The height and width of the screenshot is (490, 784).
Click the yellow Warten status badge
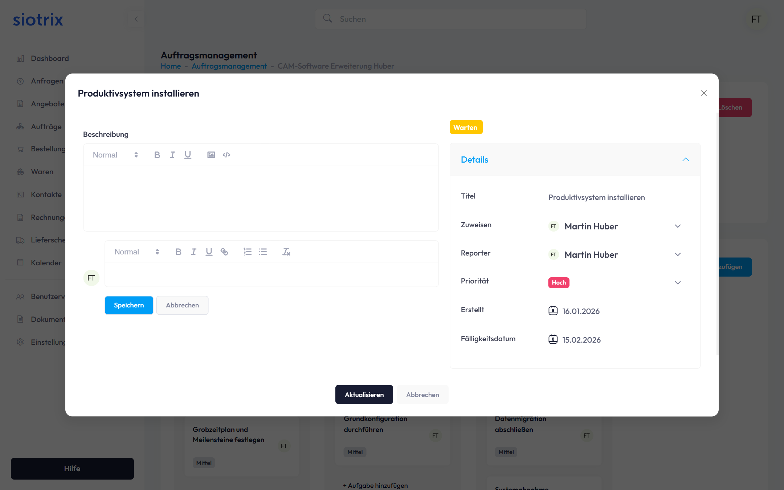click(466, 127)
